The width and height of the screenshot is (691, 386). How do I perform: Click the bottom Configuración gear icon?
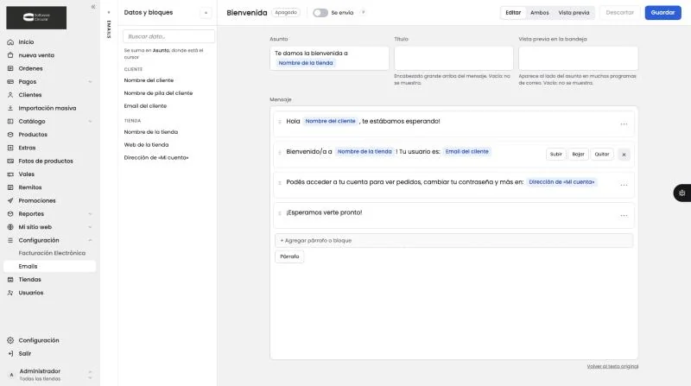pyautogui.click(x=10, y=340)
